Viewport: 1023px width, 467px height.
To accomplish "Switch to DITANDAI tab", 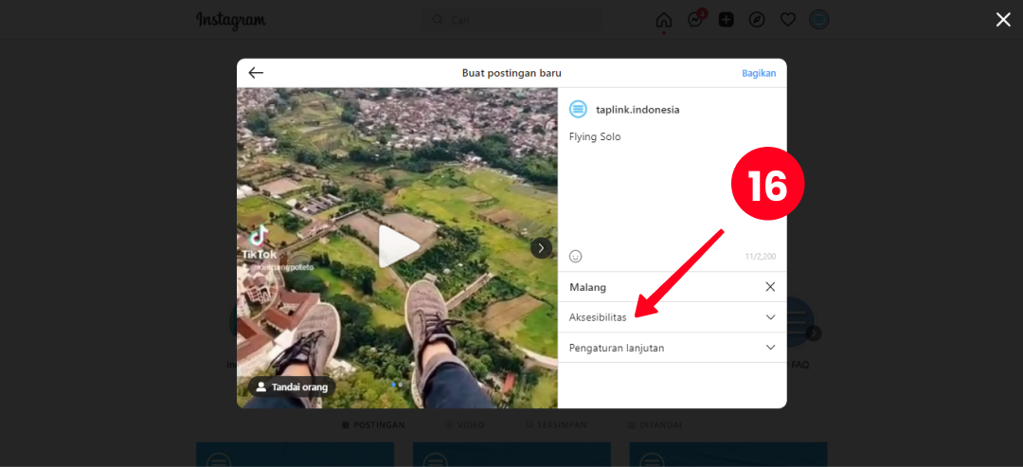I will click(655, 424).
